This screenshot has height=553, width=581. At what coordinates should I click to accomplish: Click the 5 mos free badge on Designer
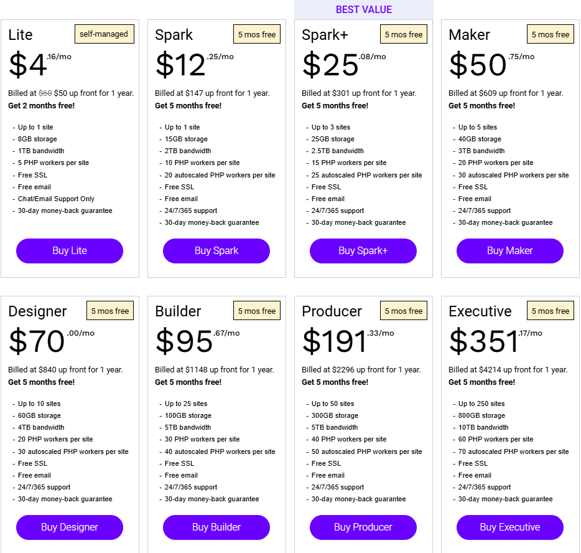click(x=110, y=311)
